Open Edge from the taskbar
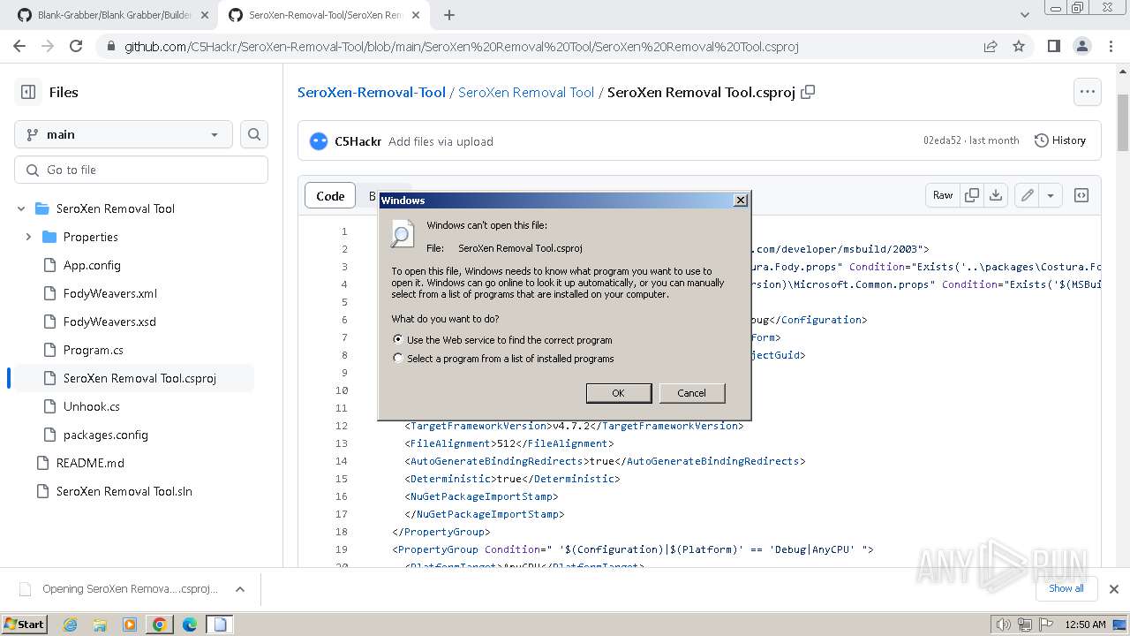Viewport: 1130px width, 636px height. 190,625
